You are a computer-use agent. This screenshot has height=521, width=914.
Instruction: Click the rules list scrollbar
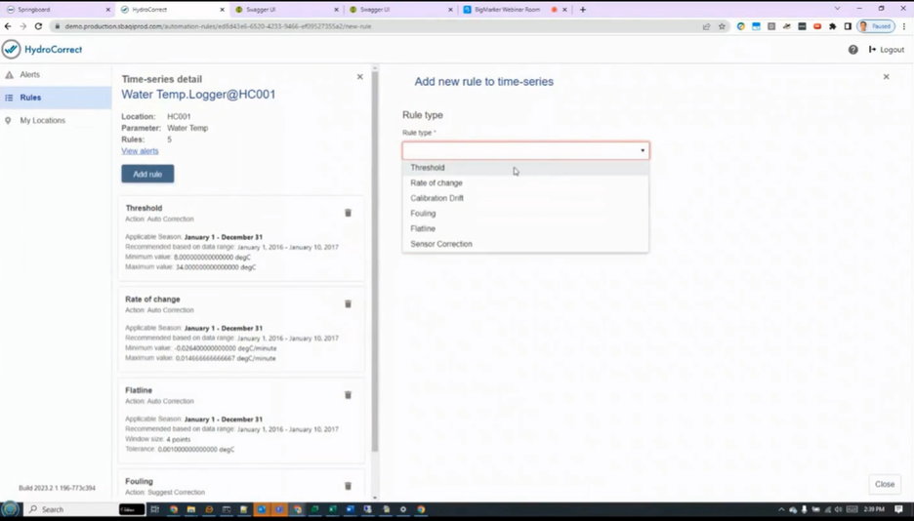pyautogui.click(x=375, y=261)
